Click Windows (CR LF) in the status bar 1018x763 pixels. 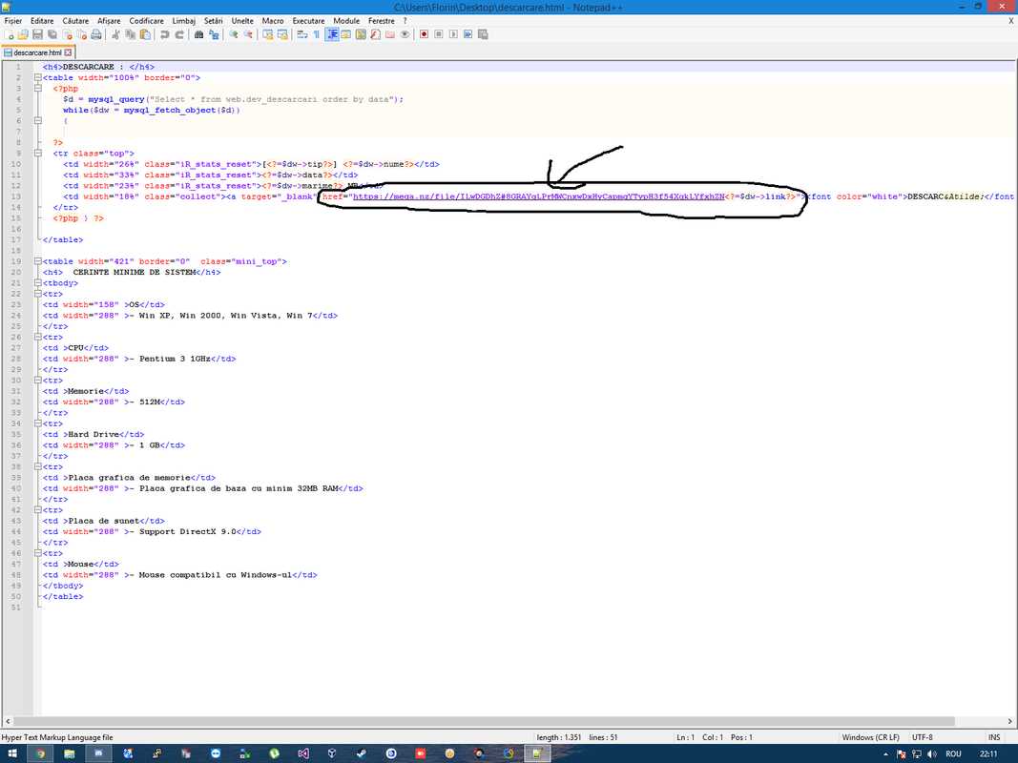[871, 737]
